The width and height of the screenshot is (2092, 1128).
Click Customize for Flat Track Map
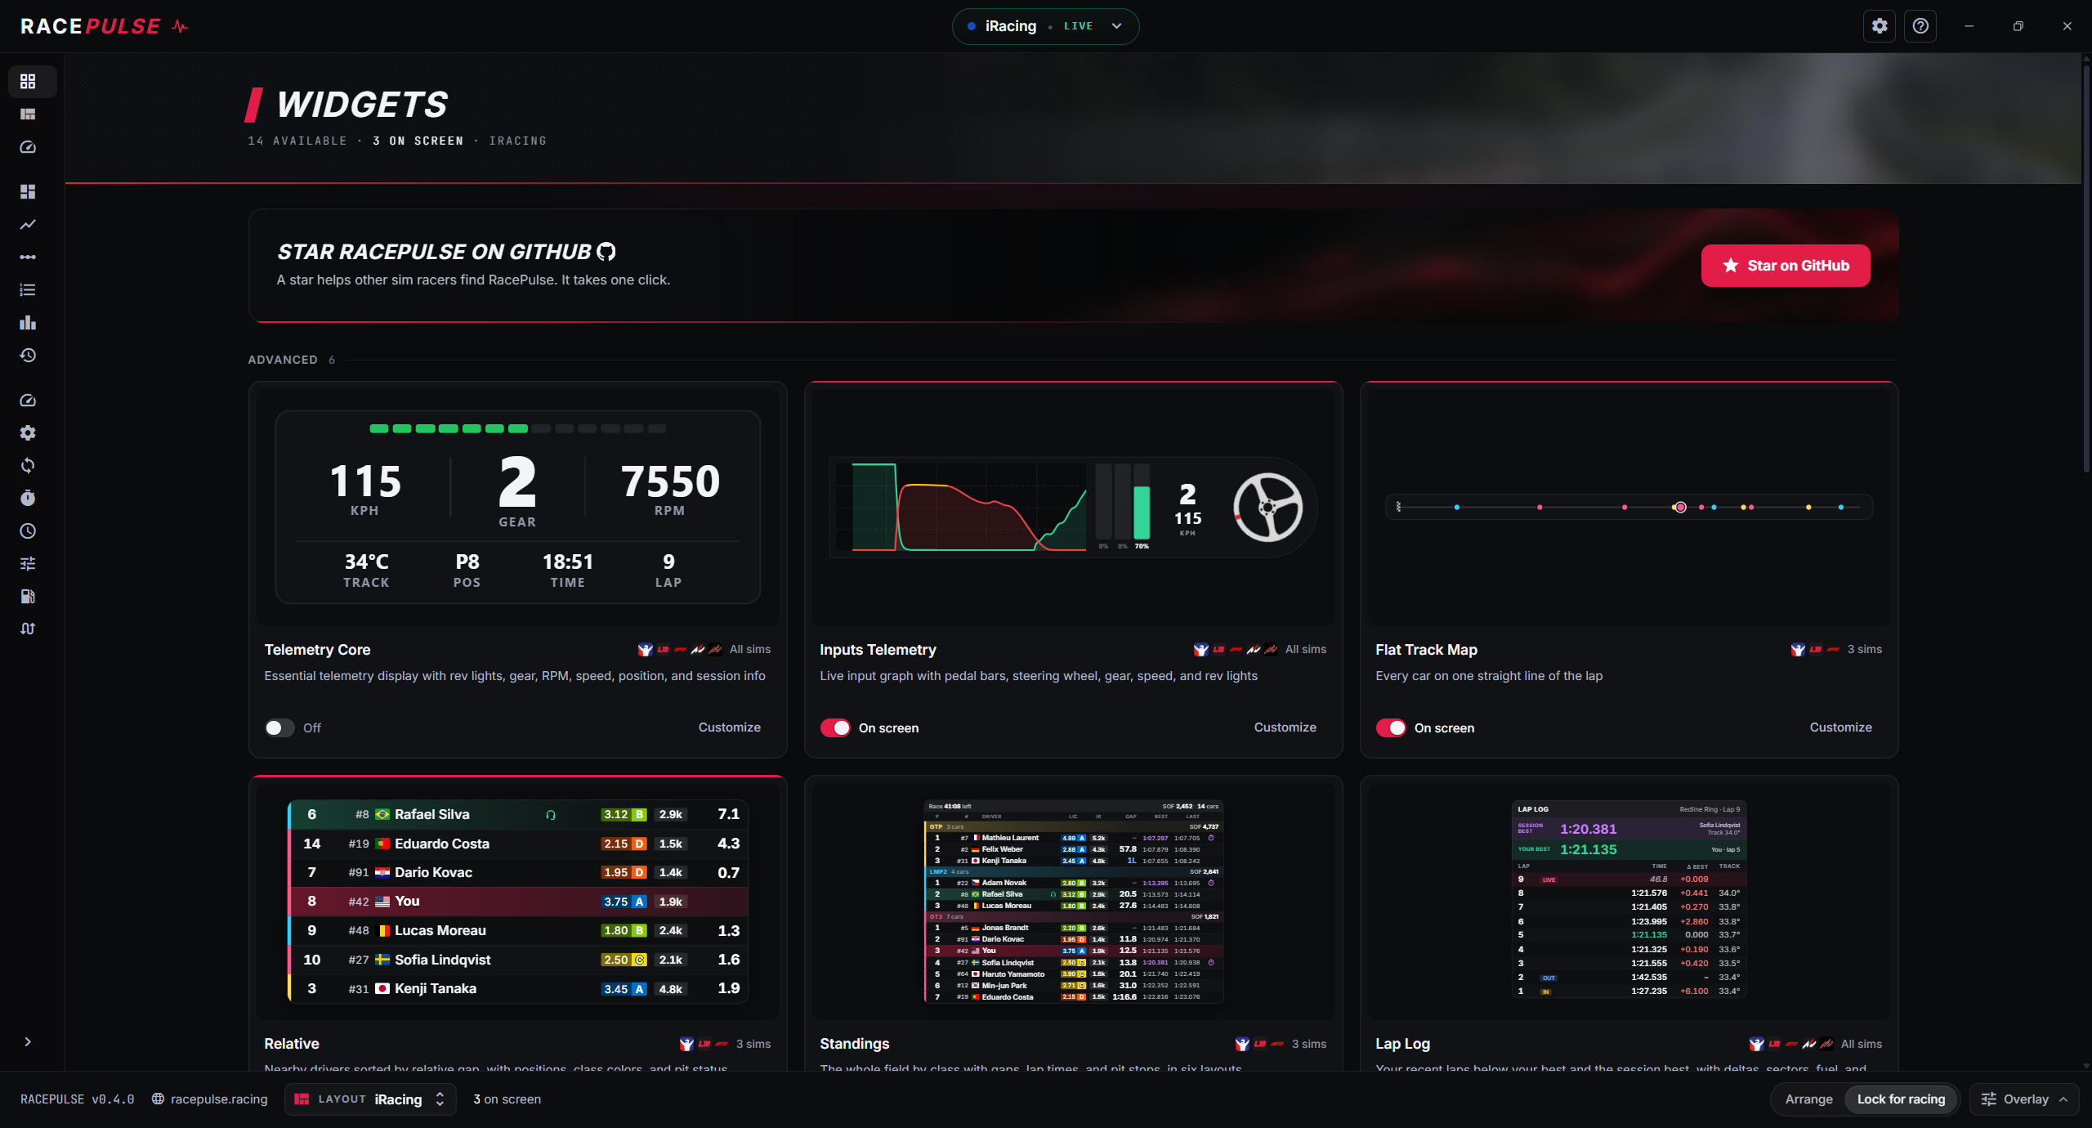tap(1840, 727)
